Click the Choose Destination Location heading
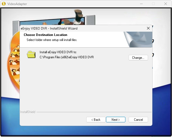Viewport: 172px width, 137px height. click(46, 35)
